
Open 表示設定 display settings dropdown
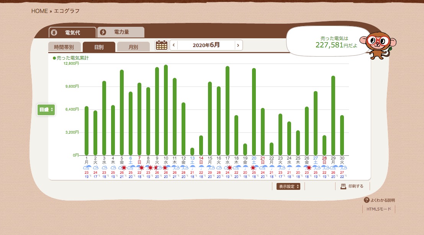coord(288,186)
